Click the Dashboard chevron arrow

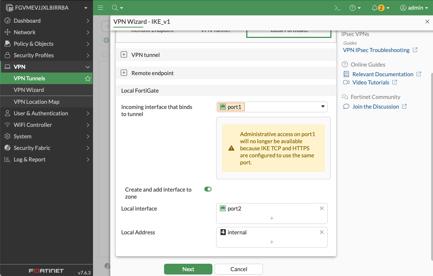tap(88, 21)
